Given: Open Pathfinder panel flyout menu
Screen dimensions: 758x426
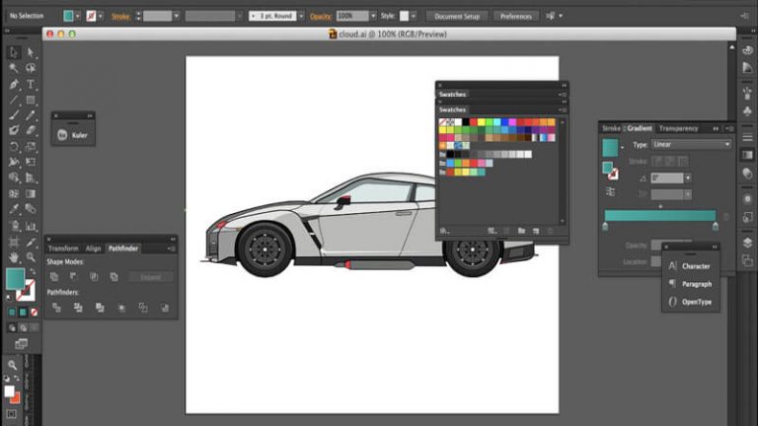Looking at the screenshot, I should click(x=171, y=248).
